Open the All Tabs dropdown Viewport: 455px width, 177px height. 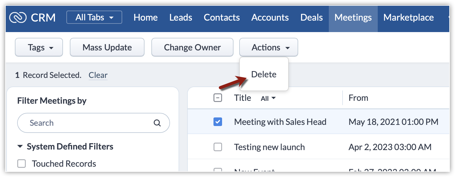94,17
